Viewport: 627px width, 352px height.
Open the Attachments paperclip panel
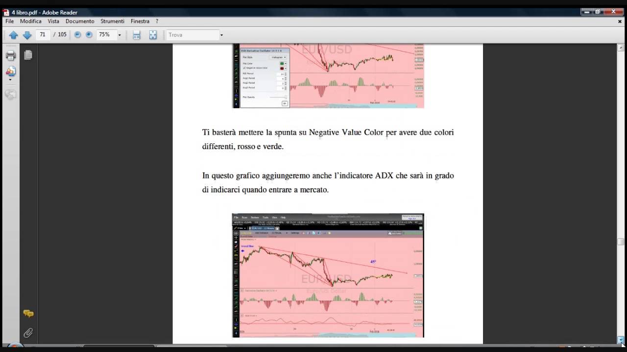[28, 333]
